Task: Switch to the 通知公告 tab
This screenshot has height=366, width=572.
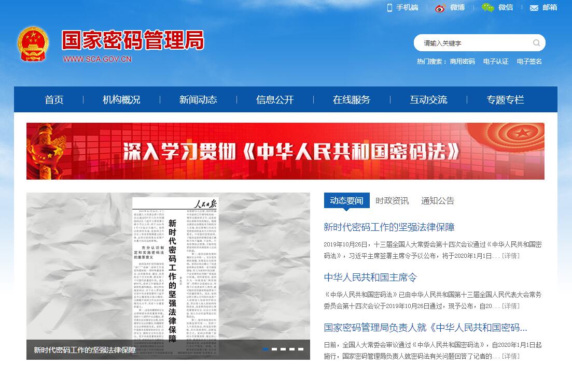Action: point(438,201)
